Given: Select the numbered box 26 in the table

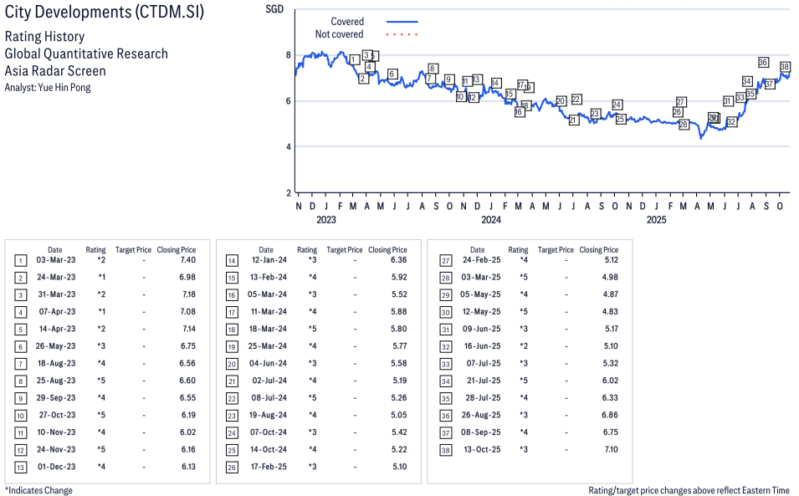Looking at the screenshot, I should [232, 466].
